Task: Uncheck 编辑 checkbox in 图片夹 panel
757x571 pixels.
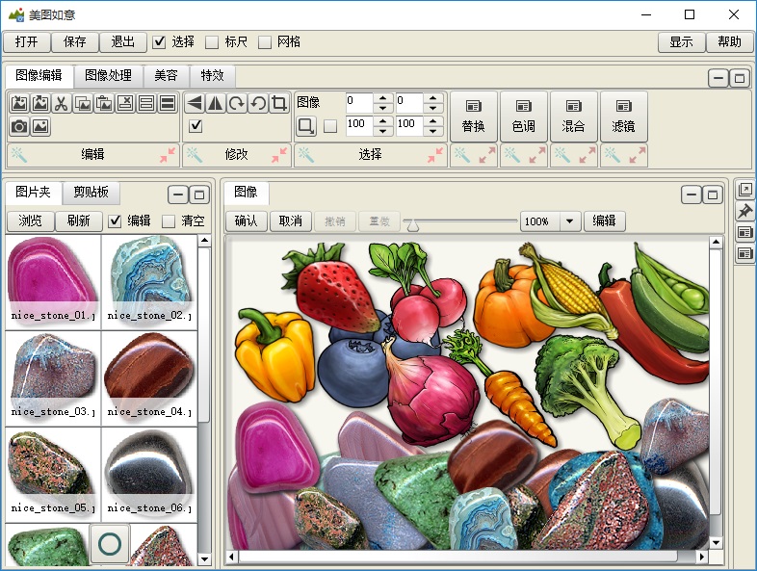Action: point(115,221)
